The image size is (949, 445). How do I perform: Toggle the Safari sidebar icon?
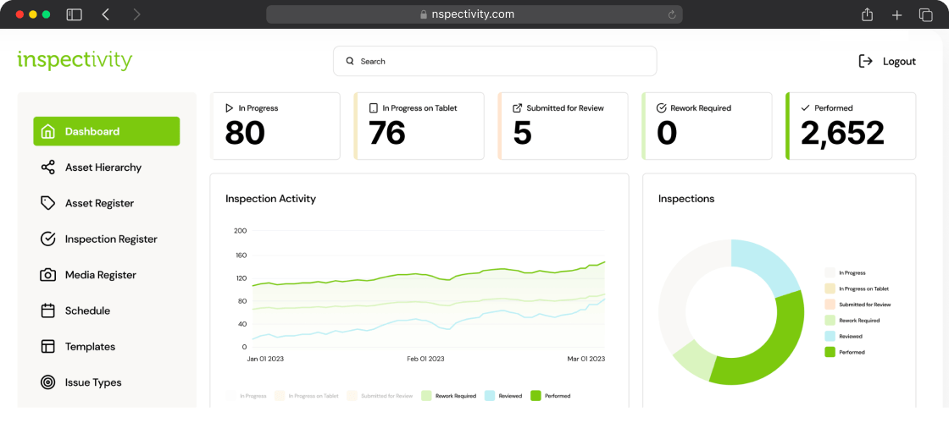74,14
